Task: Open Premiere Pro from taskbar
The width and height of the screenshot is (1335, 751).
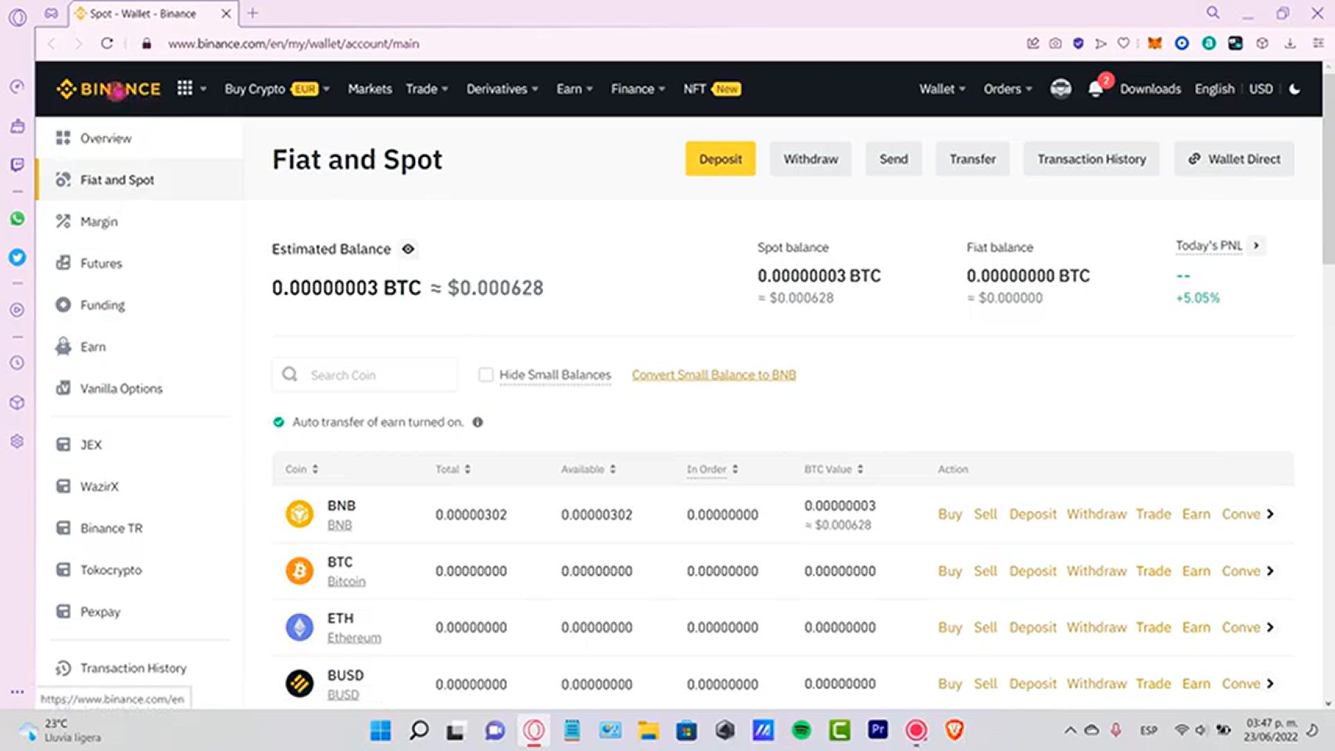Action: click(877, 730)
